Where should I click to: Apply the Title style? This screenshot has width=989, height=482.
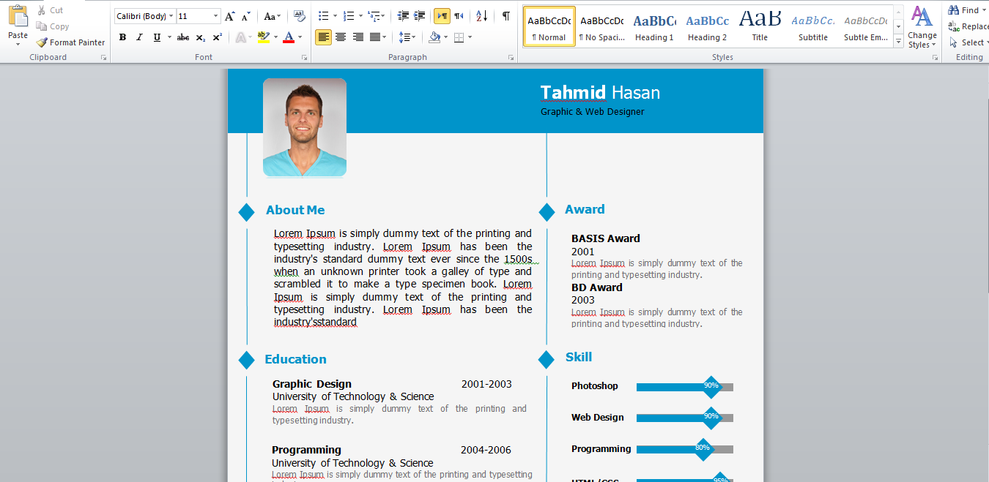click(x=760, y=27)
